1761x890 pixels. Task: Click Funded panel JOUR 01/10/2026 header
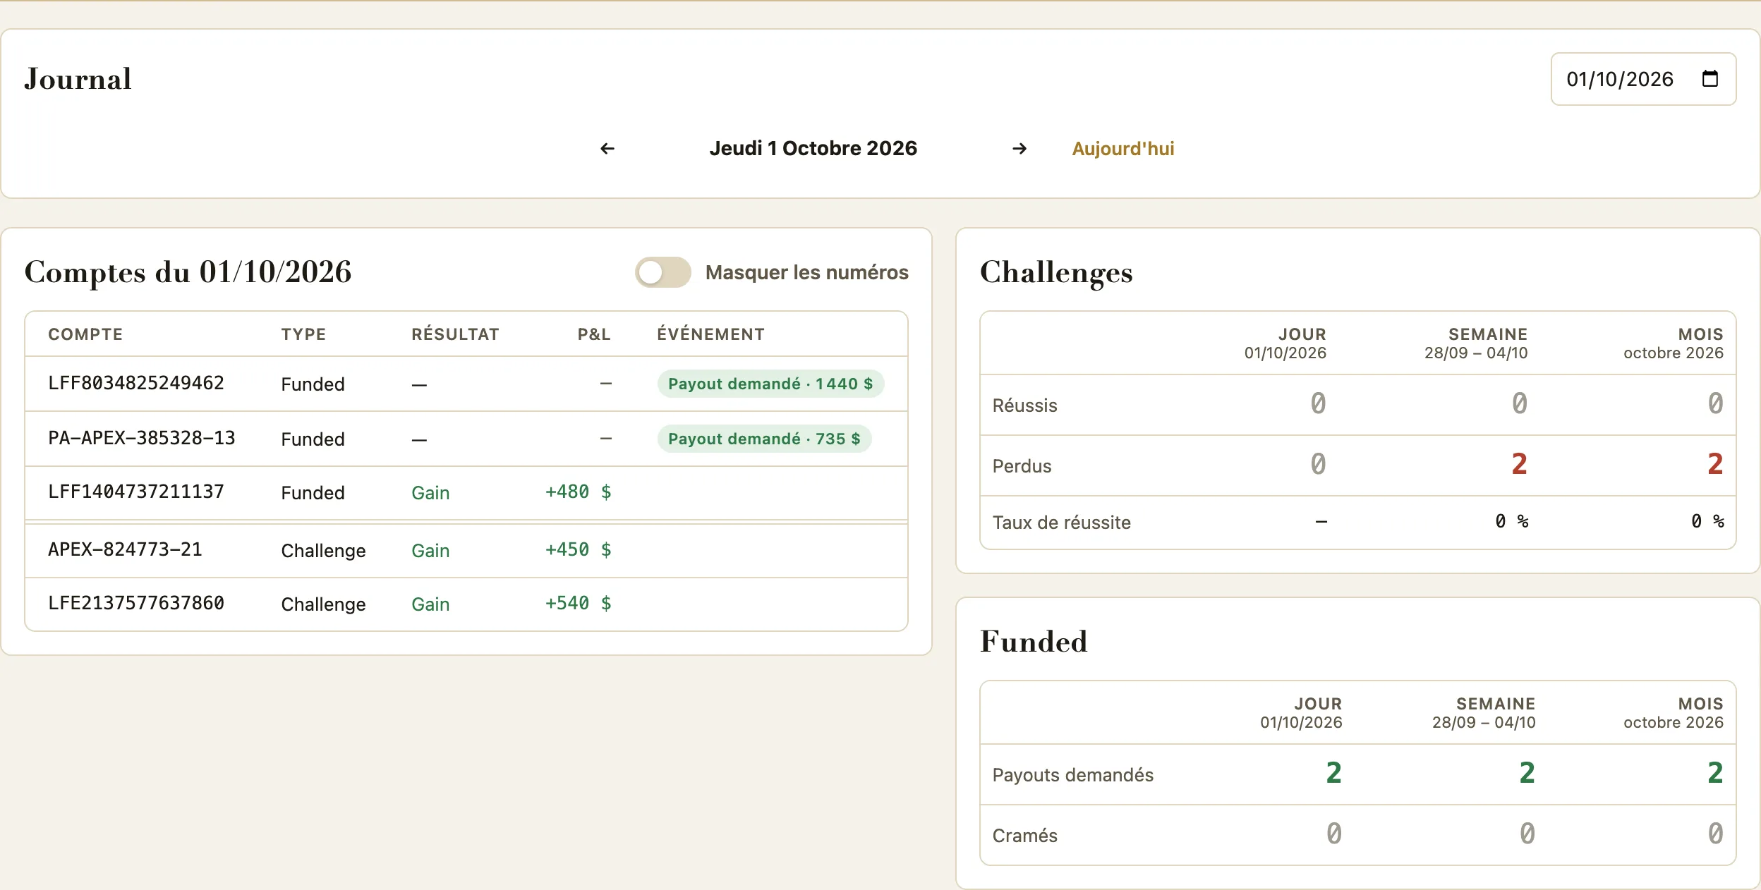1302,713
